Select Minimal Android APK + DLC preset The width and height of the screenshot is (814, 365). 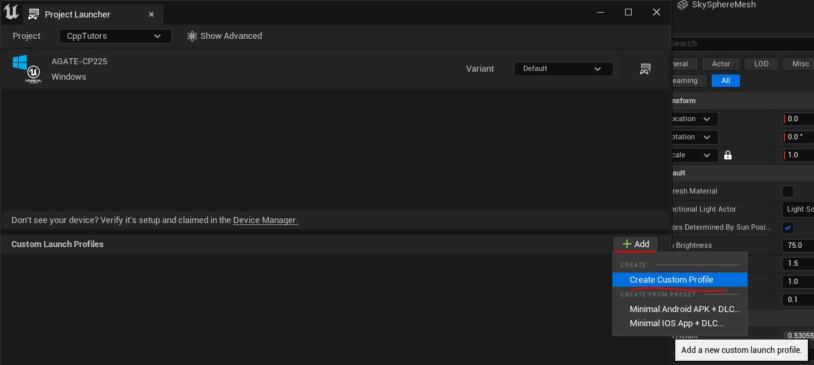click(x=685, y=309)
